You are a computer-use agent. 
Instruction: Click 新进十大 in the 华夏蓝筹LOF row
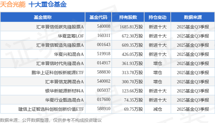click(x=157, y=36)
